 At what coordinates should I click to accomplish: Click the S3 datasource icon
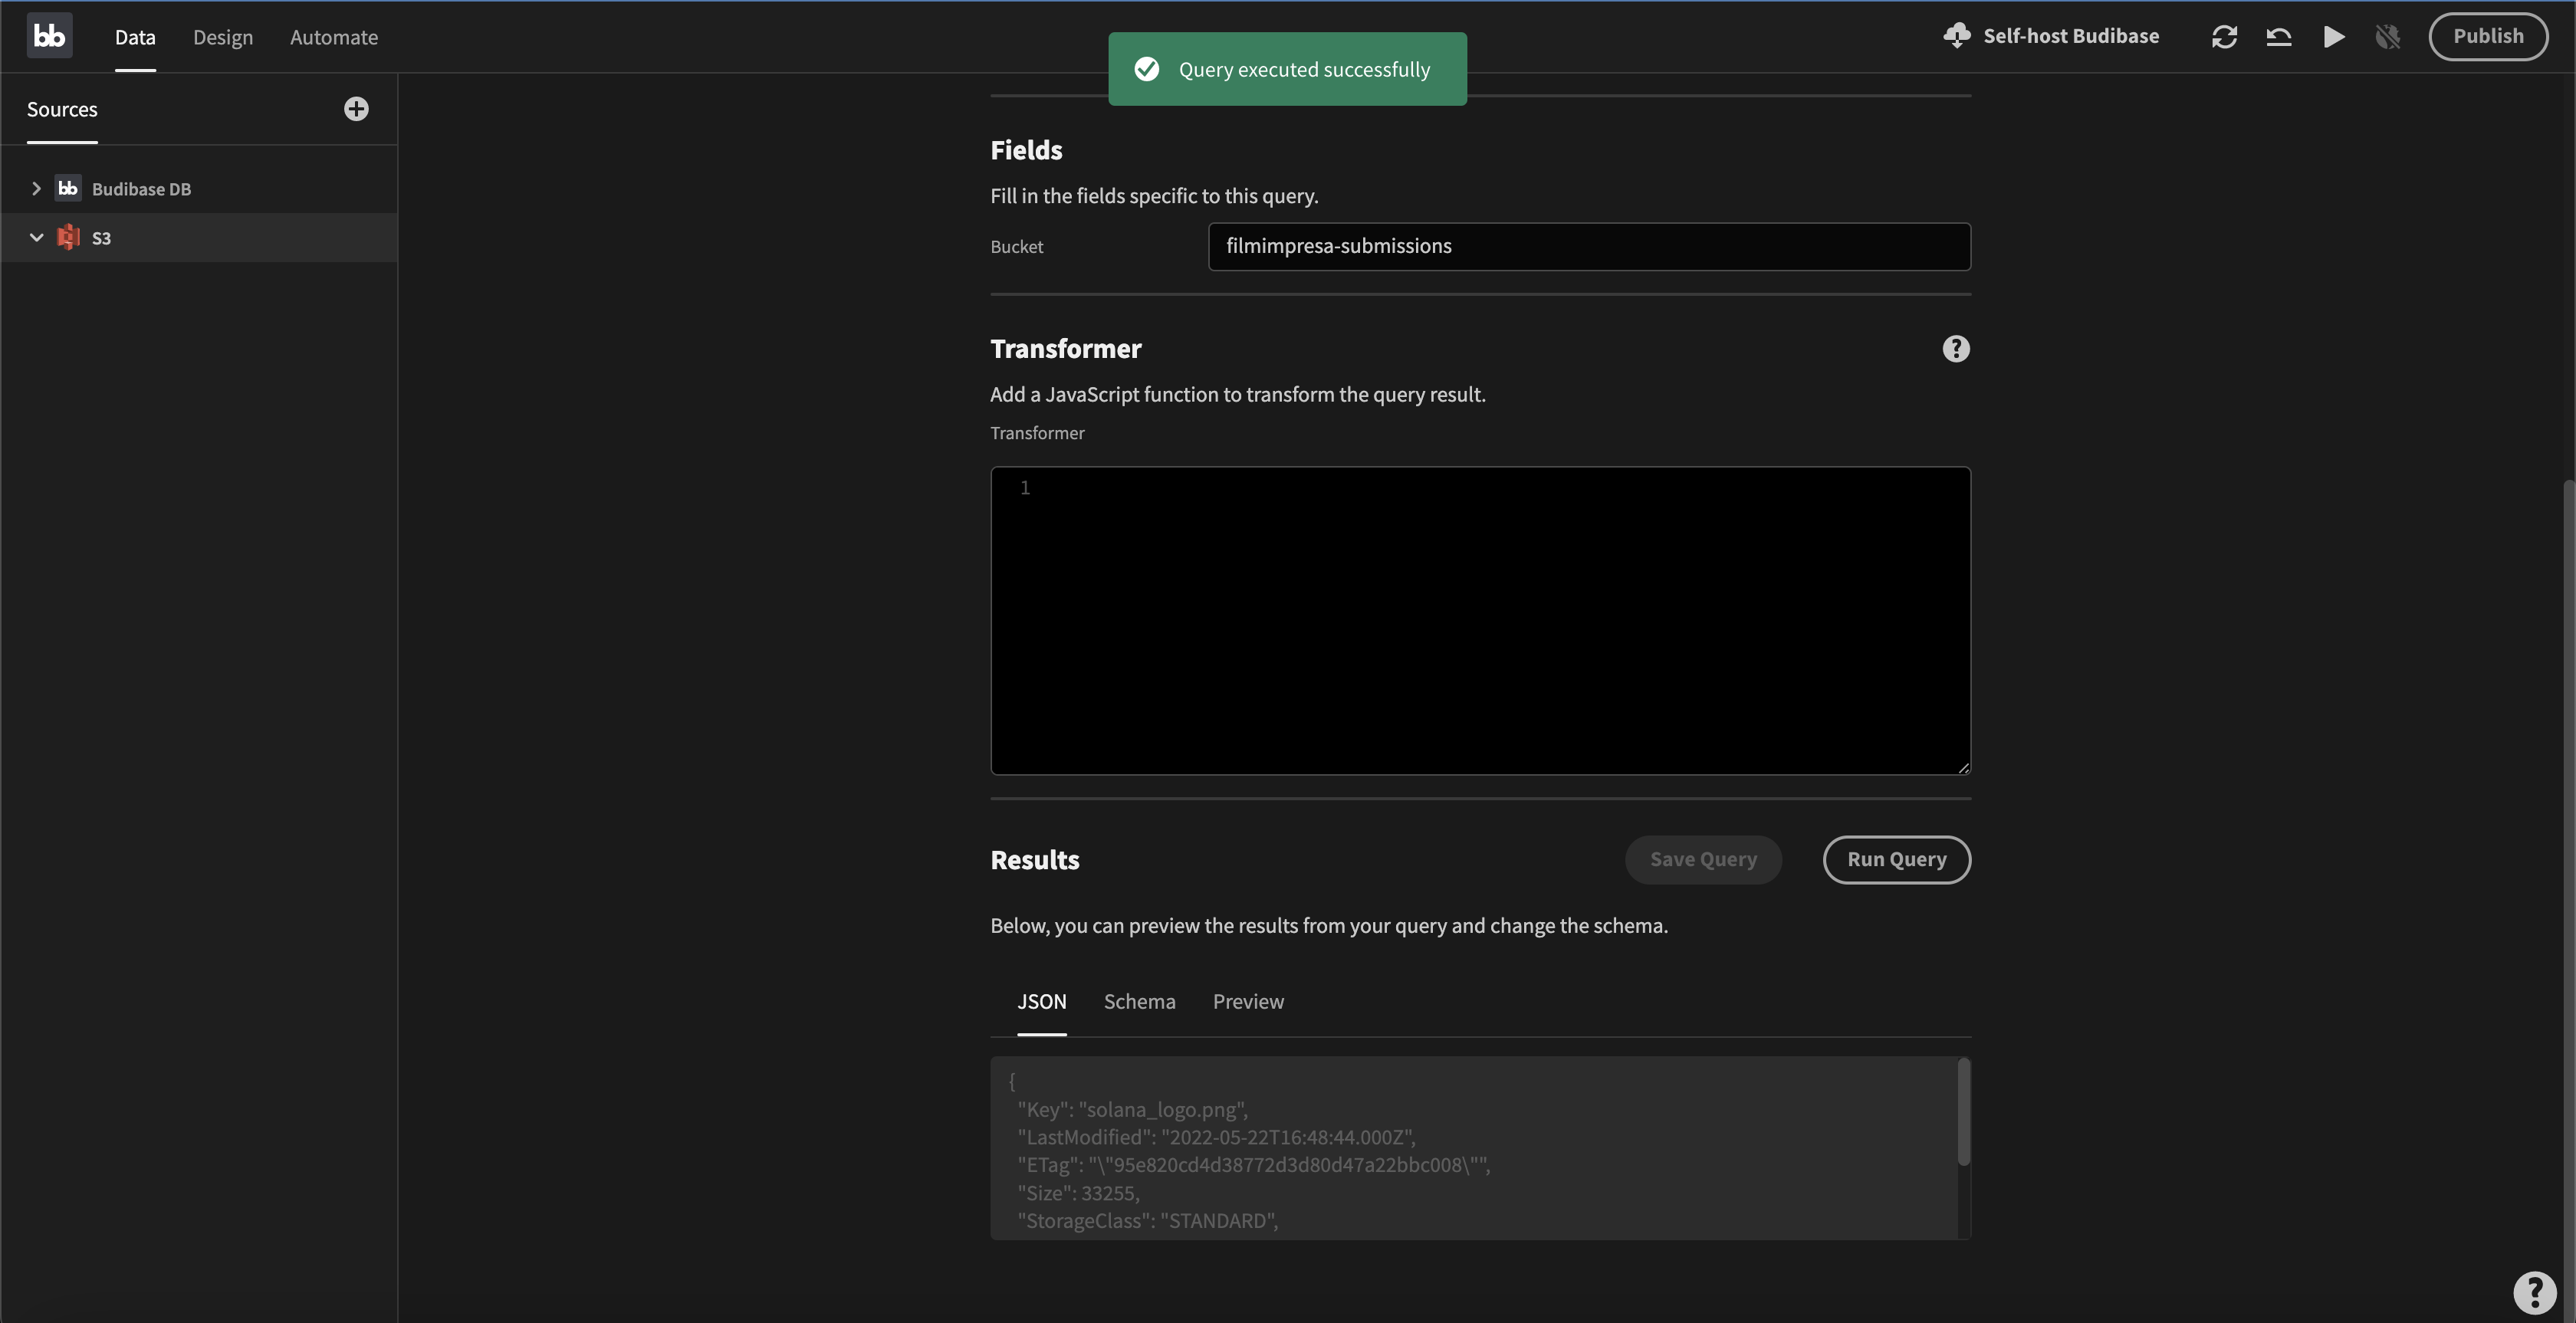[68, 238]
